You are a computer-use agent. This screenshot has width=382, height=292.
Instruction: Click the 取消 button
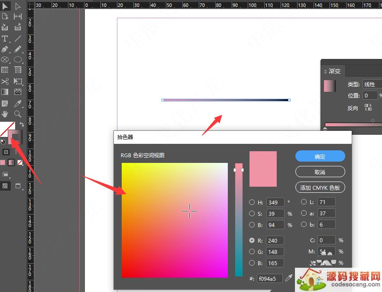pyautogui.click(x=320, y=172)
